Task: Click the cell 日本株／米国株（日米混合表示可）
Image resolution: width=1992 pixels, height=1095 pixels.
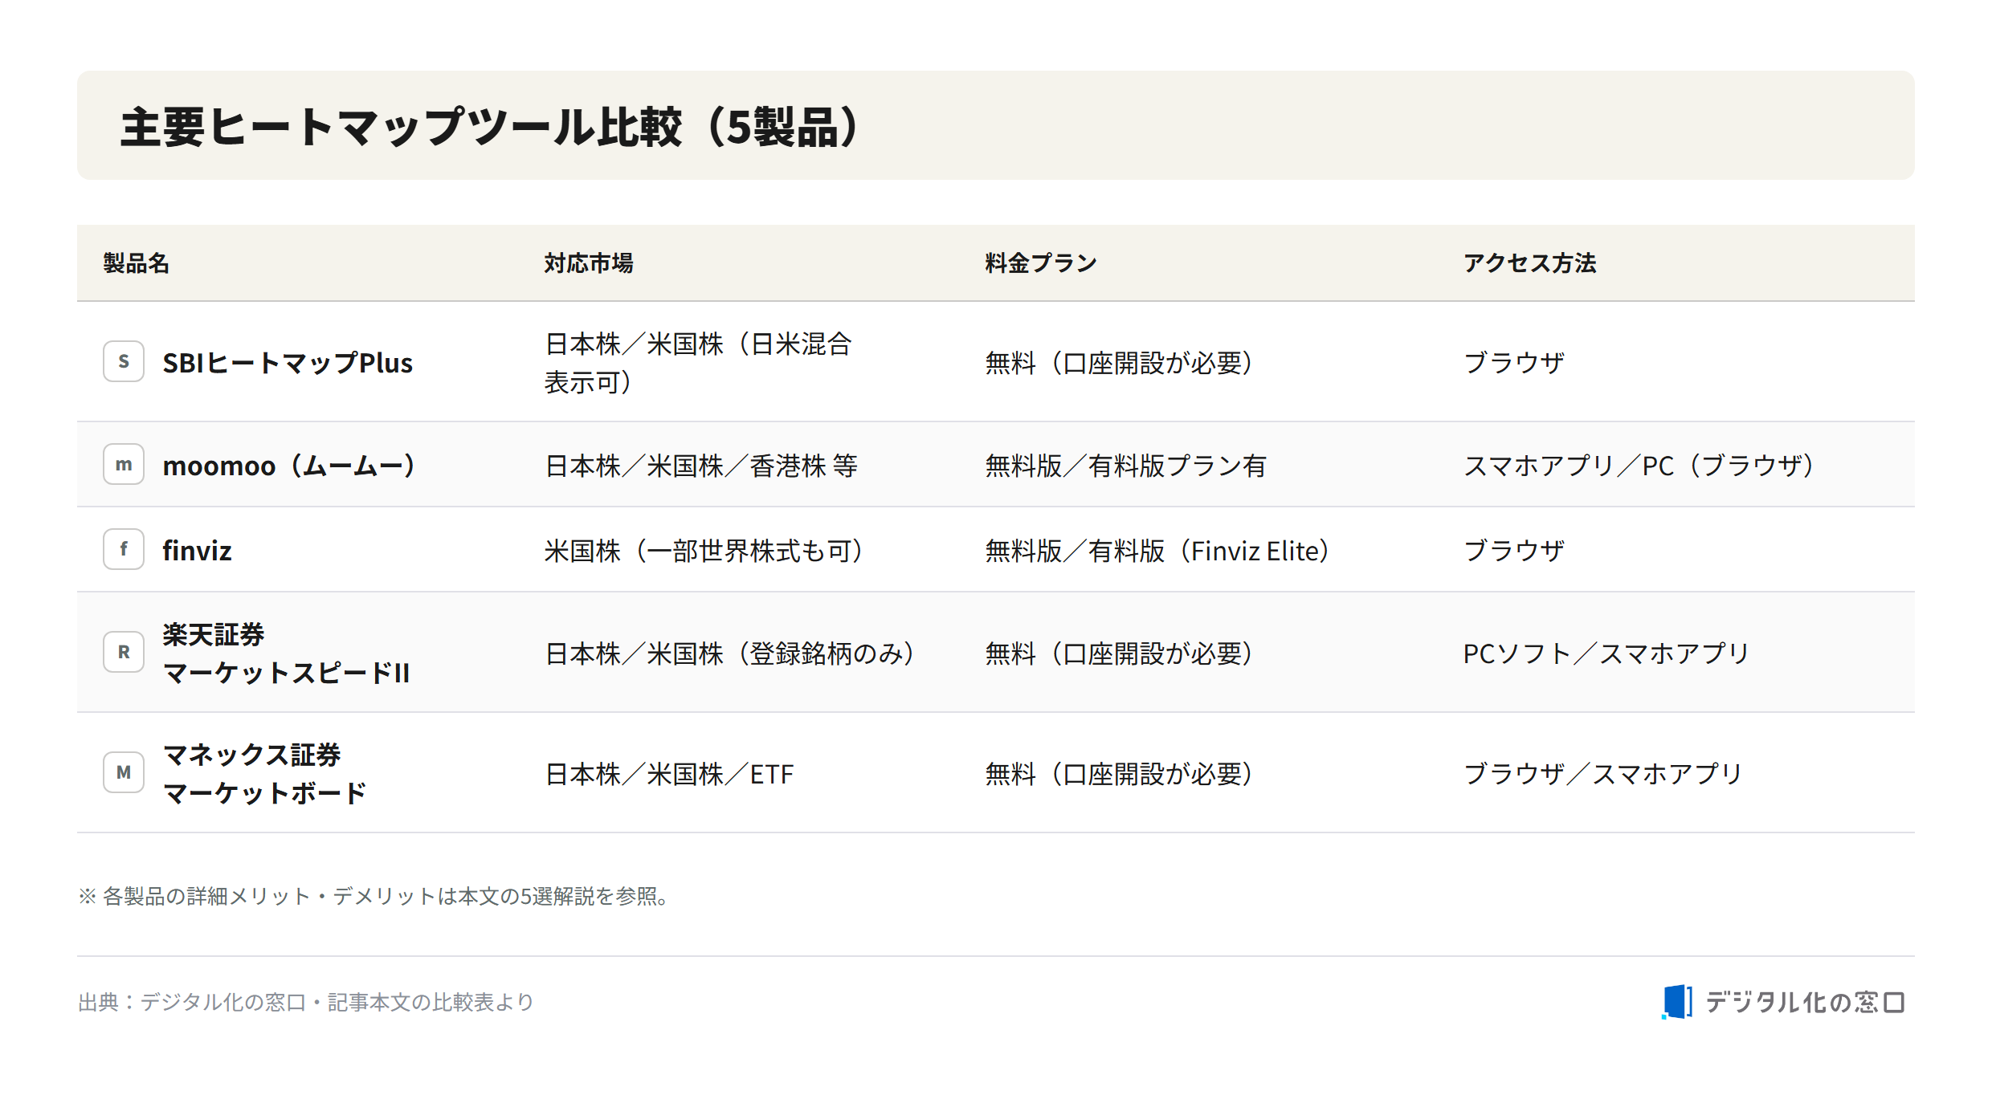Action: [698, 363]
